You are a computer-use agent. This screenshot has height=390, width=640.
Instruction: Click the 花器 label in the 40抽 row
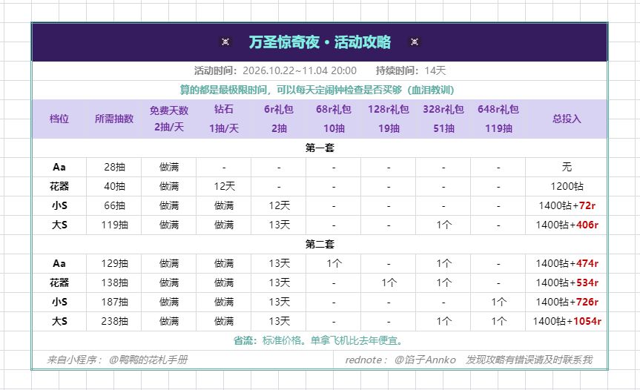point(59,186)
